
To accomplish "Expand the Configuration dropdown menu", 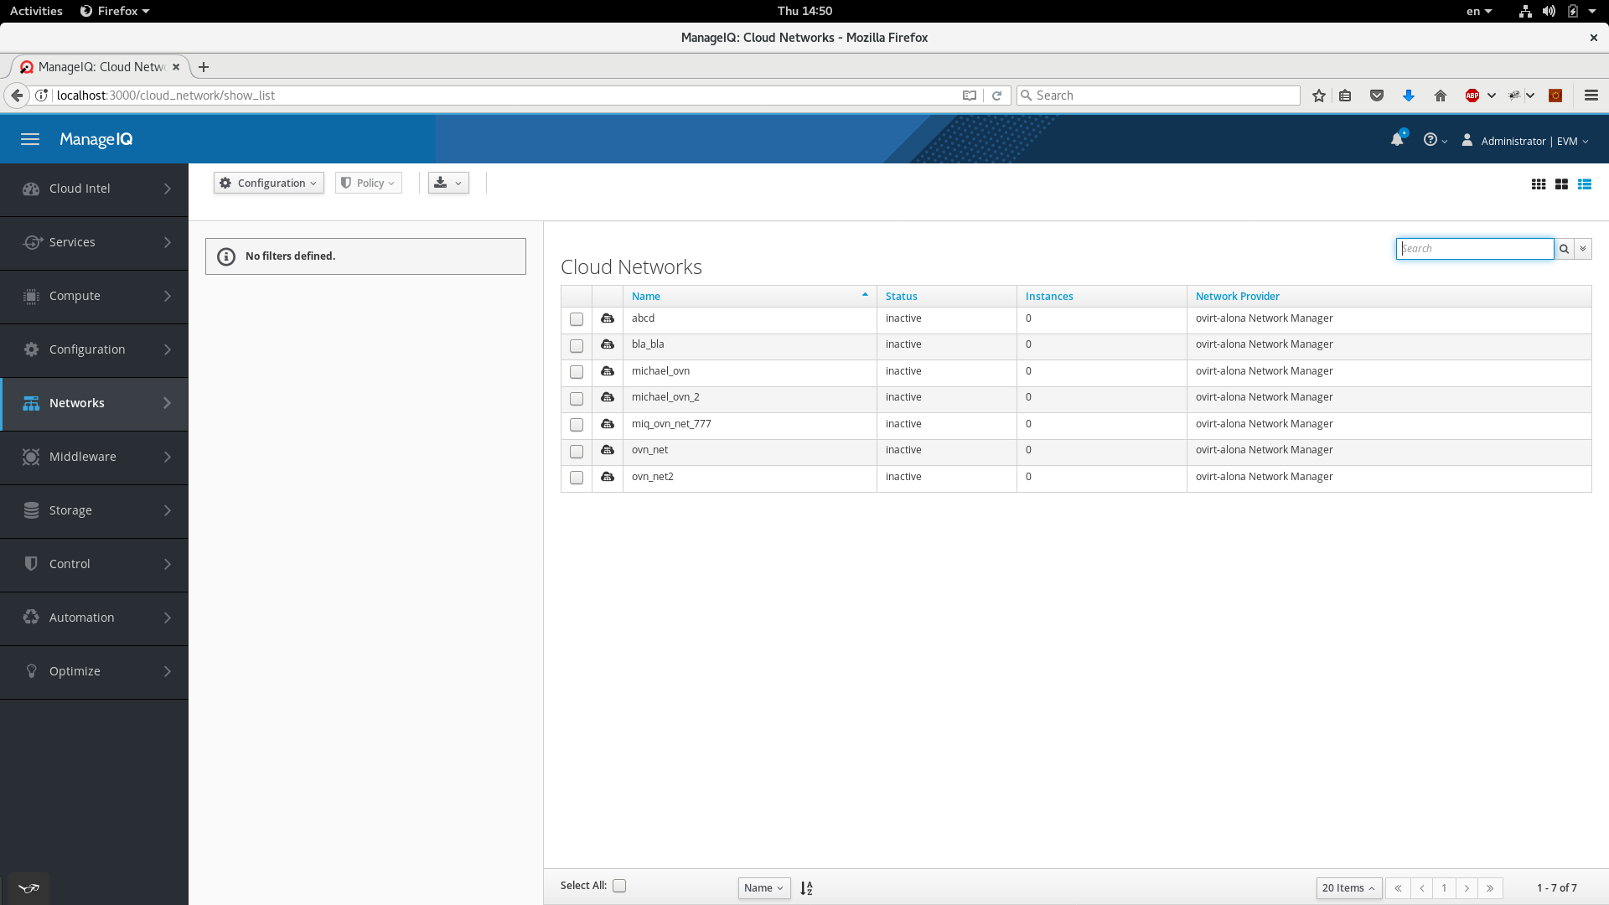I will (x=268, y=183).
